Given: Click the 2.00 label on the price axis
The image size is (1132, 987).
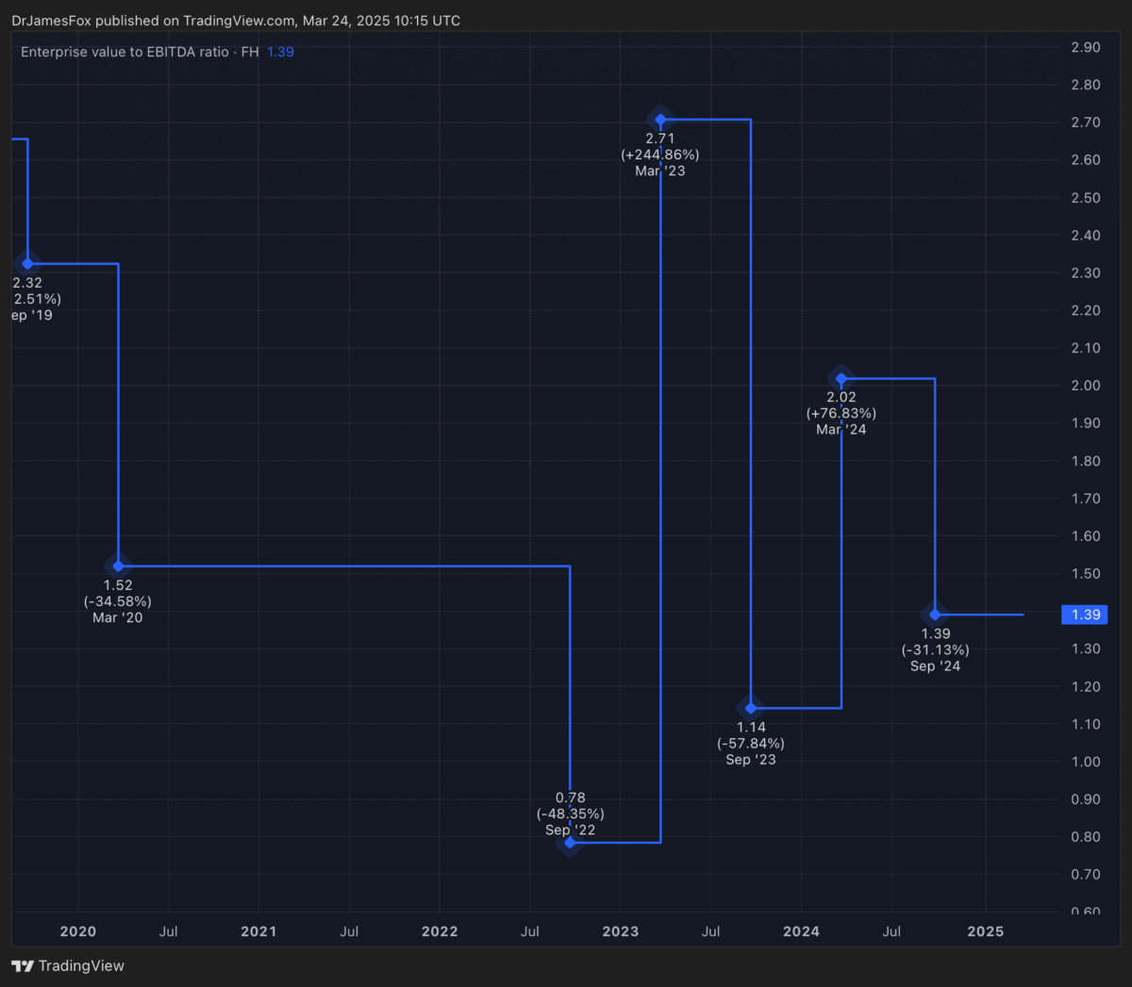Looking at the screenshot, I should tap(1085, 386).
